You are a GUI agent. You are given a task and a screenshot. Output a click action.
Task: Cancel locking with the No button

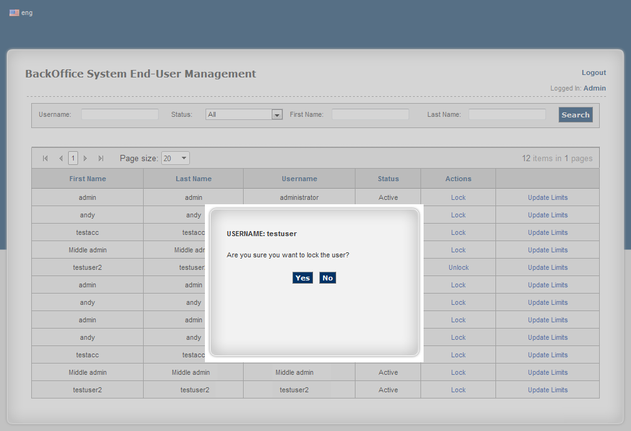click(327, 278)
